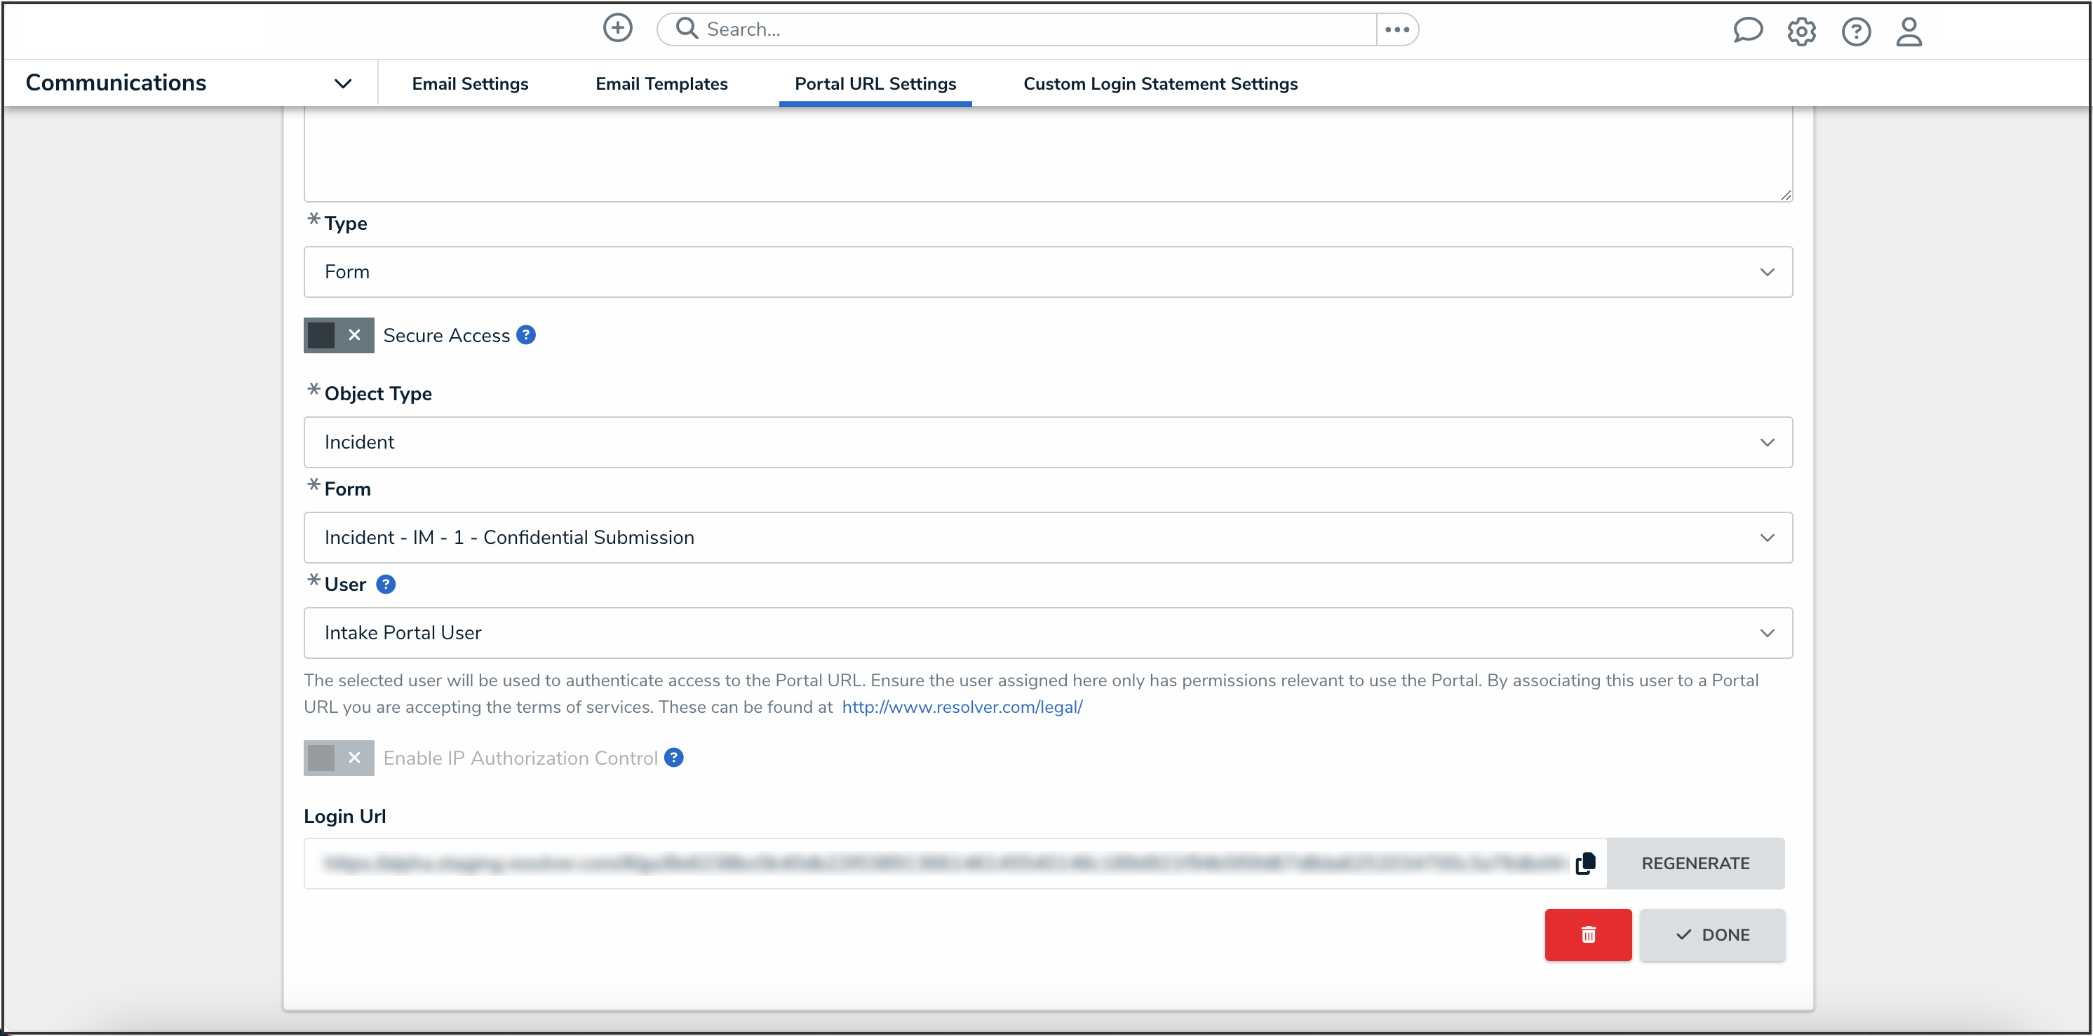This screenshot has width=2093, height=1036.
Task: Expand the Communications section chevron
Action: [343, 83]
